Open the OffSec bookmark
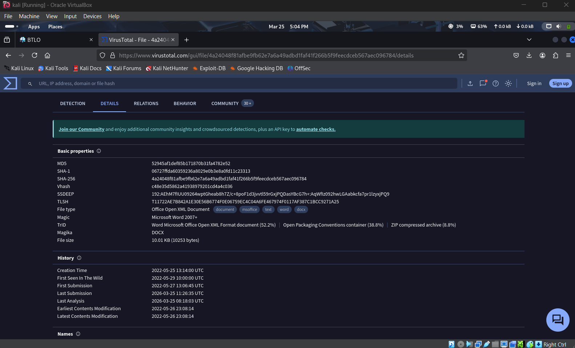 coord(299,68)
